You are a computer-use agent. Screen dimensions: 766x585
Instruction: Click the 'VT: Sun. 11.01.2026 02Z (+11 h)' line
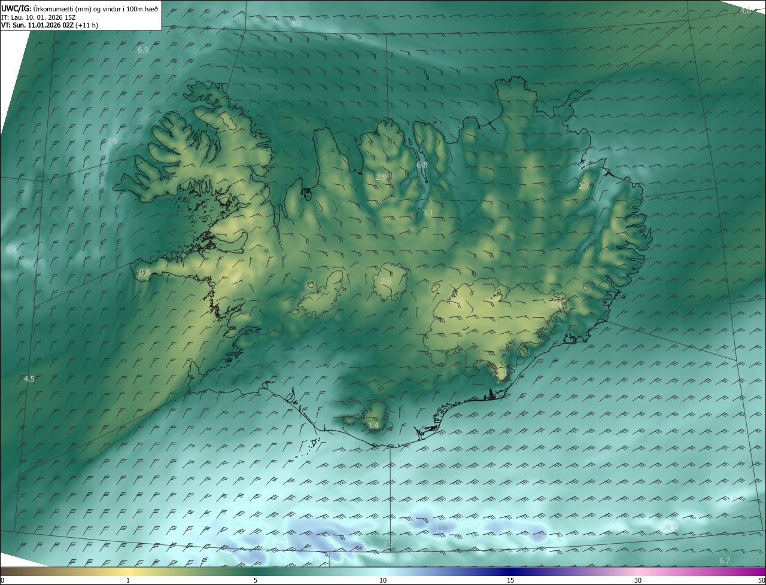click(50, 25)
